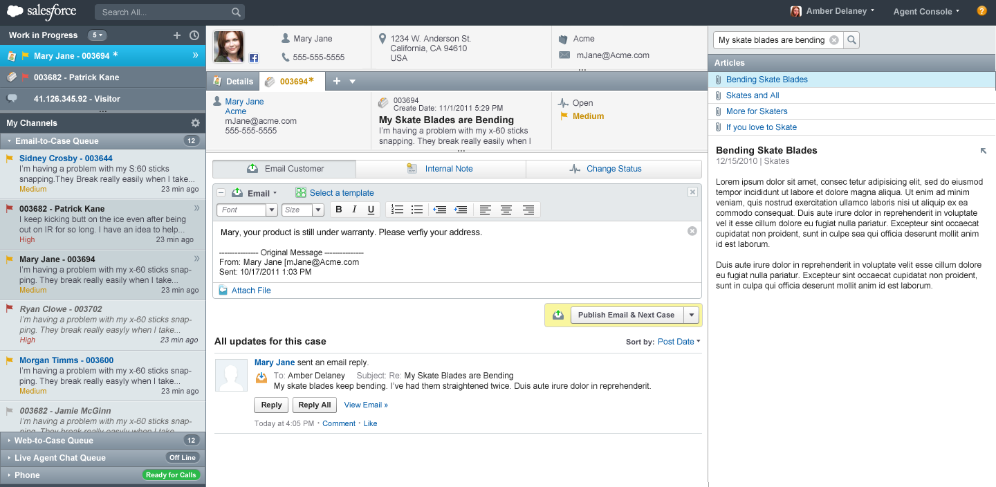Select the Internal Note tab

click(441, 169)
